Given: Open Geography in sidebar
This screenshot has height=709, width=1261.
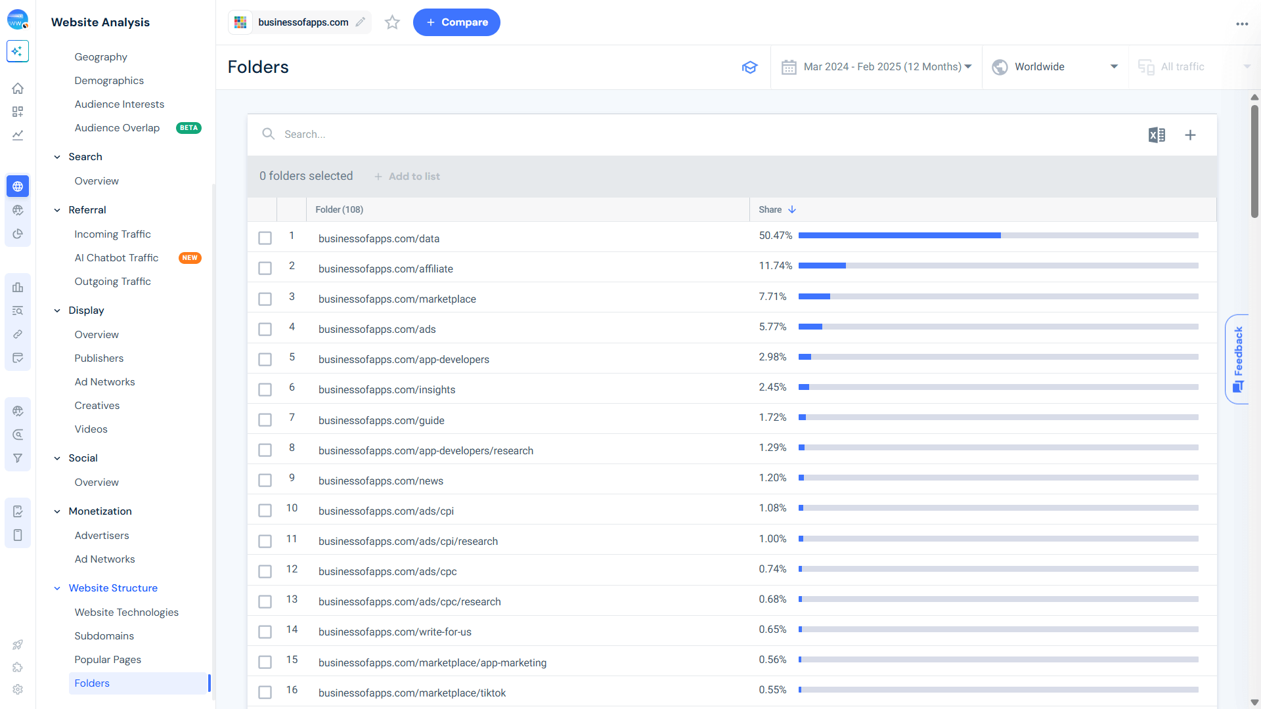Looking at the screenshot, I should point(100,57).
